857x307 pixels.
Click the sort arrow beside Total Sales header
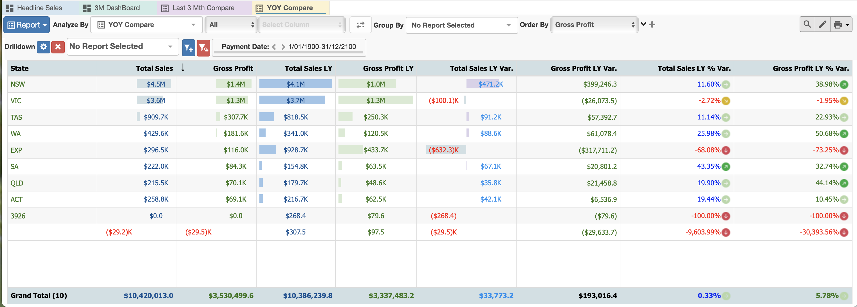click(183, 68)
